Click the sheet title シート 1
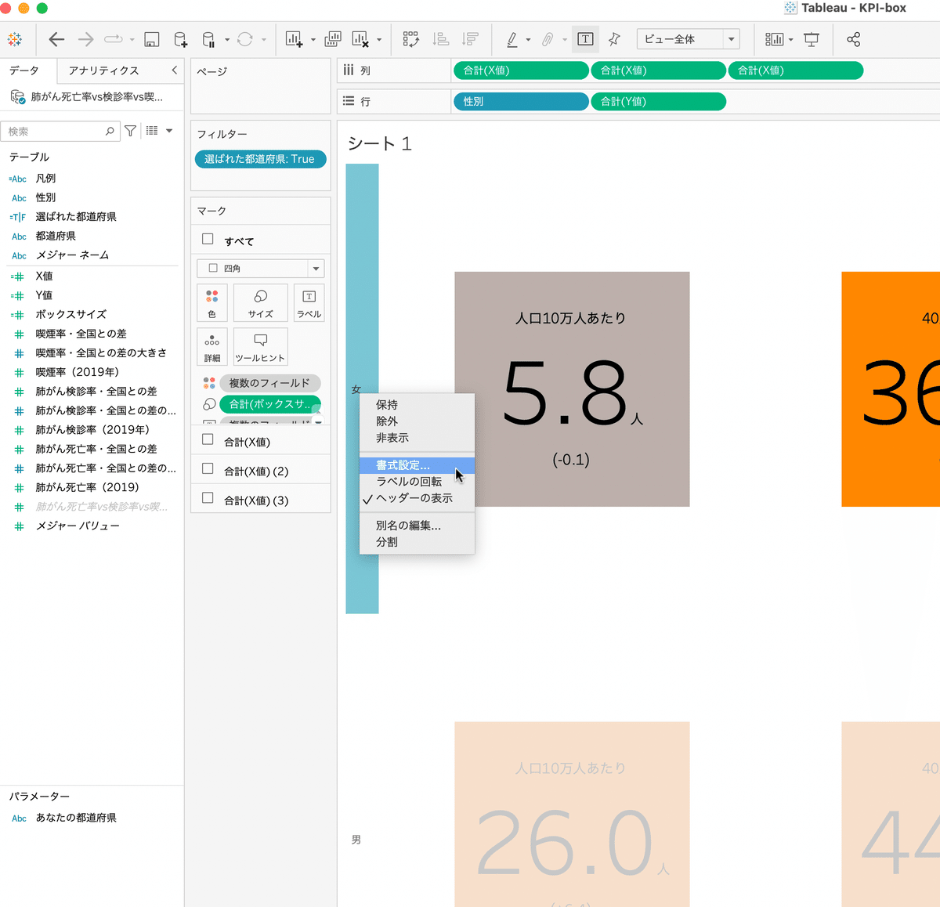Screen dimensions: 940x907 tap(379, 143)
